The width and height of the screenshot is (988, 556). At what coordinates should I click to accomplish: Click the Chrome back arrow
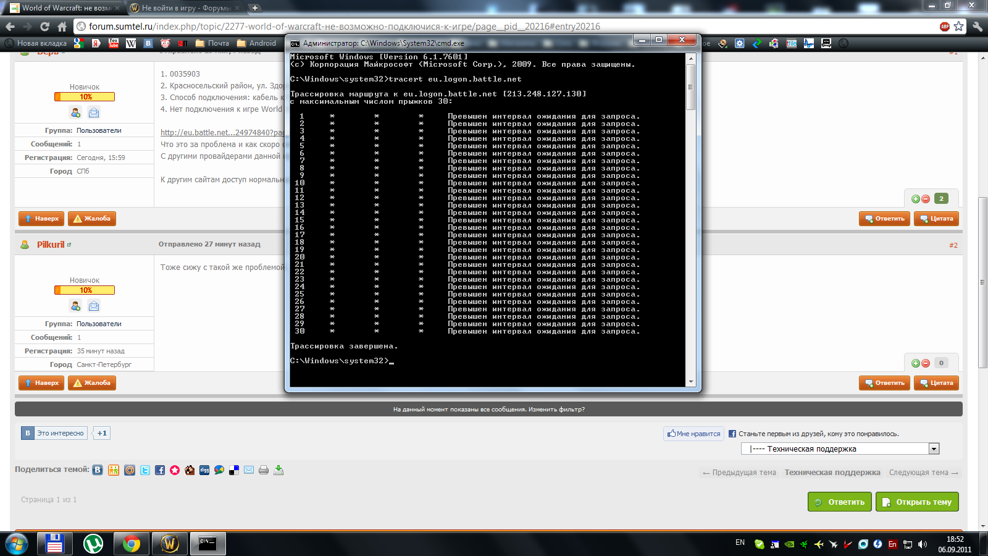point(10,27)
